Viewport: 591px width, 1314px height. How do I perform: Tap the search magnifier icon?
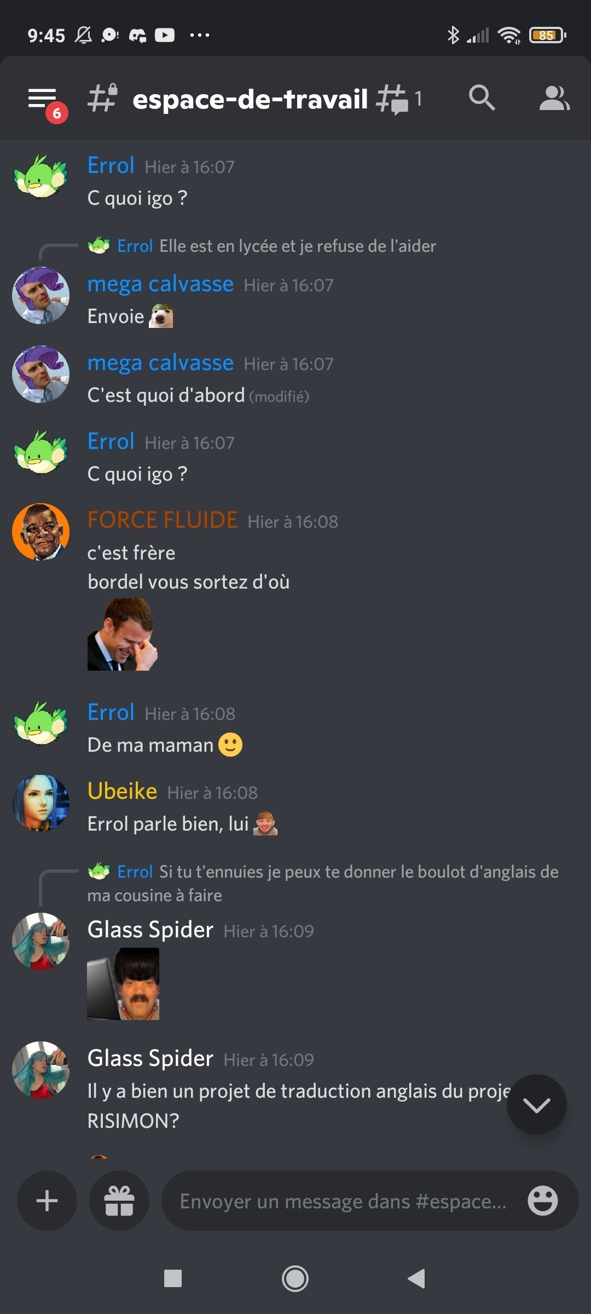482,98
